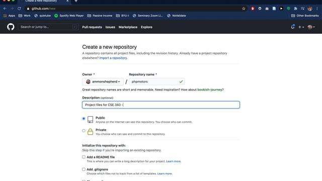Open the Issues page
The image size is (322, 181).
click(110, 27)
